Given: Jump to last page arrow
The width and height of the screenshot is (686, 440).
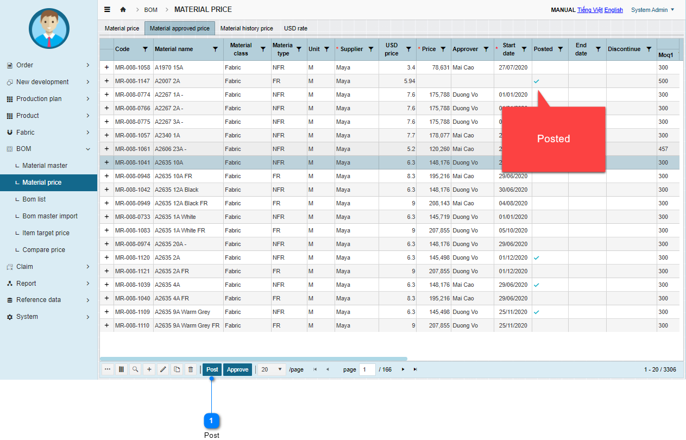Looking at the screenshot, I should [x=416, y=369].
